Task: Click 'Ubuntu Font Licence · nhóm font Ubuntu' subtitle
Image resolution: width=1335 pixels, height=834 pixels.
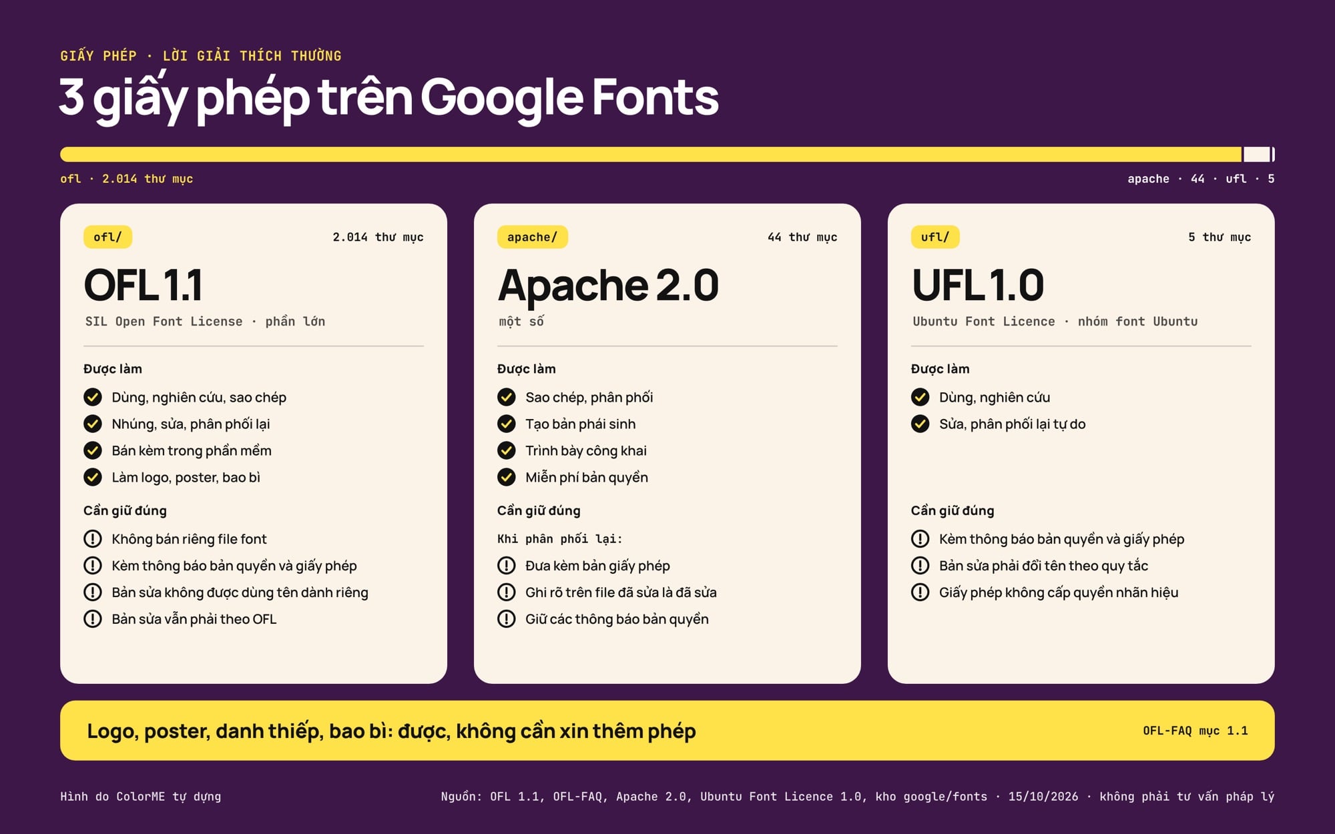Action: (x=1055, y=322)
